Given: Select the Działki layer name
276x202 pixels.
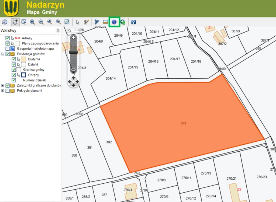Looking at the screenshot, I should (33, 64).
